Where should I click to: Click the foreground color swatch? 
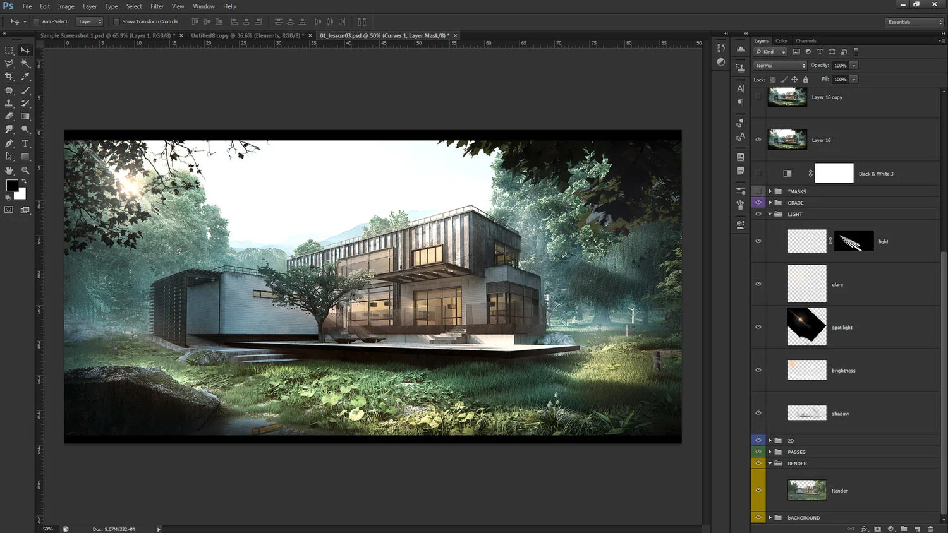pos(12,185)
